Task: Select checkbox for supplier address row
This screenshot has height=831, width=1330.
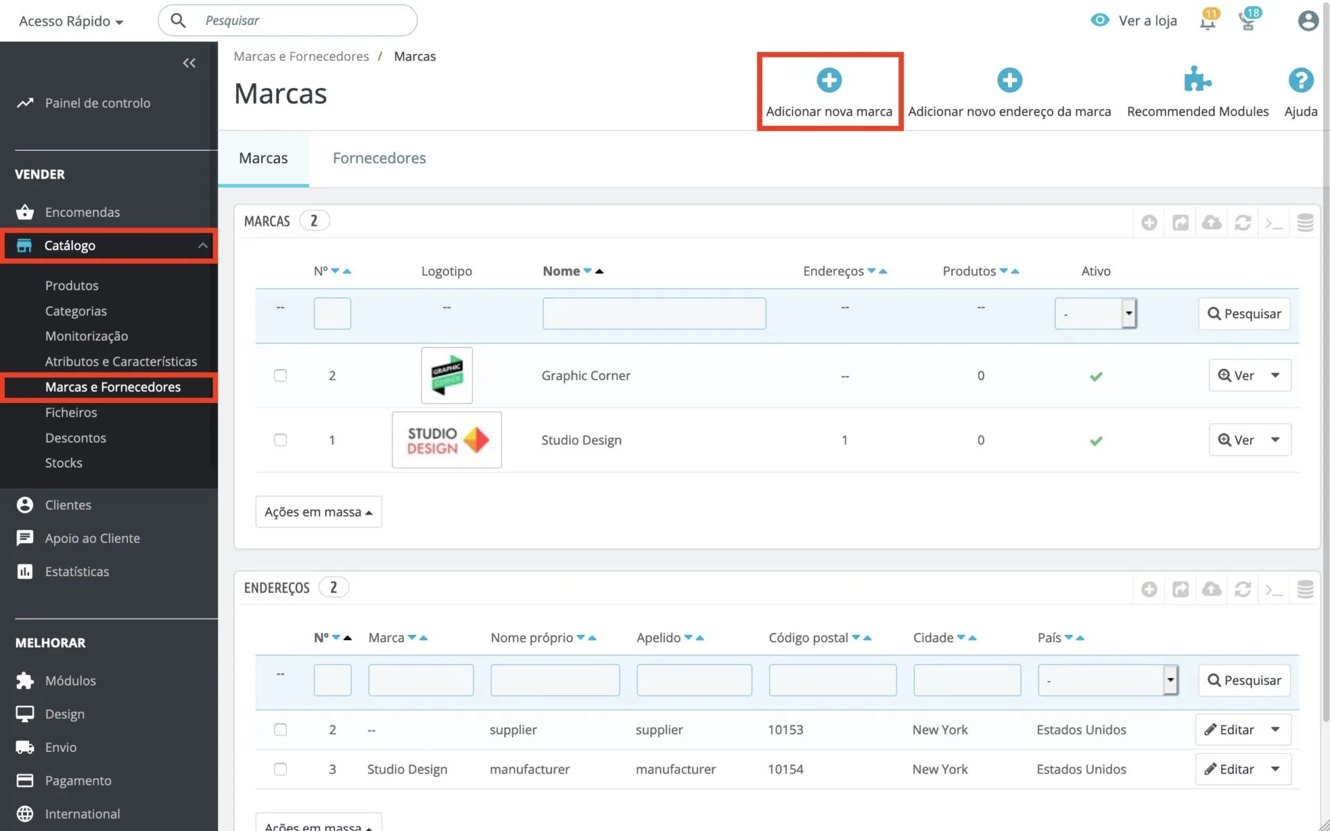Action: click(281, 729)
